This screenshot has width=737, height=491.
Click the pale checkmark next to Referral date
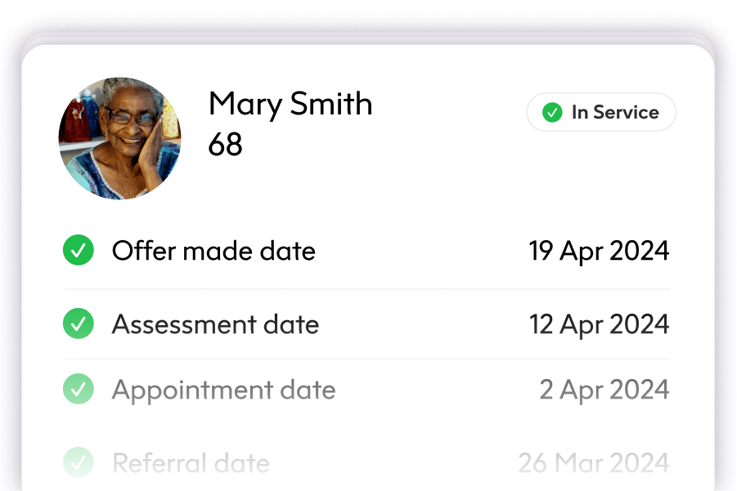(79, 463)
